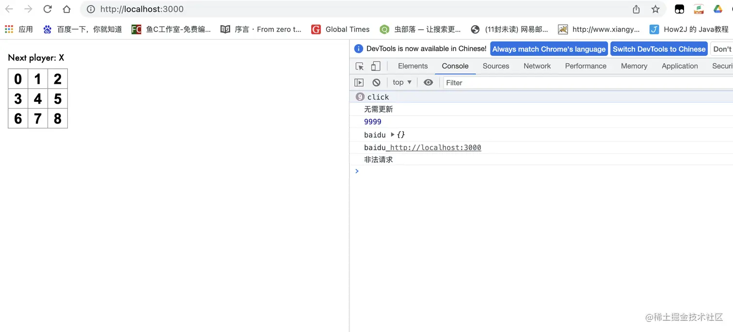This screenshot has height=332, width=733.
Task: Toggle the device emulation toolbar
Action: (x=376, y=65)
